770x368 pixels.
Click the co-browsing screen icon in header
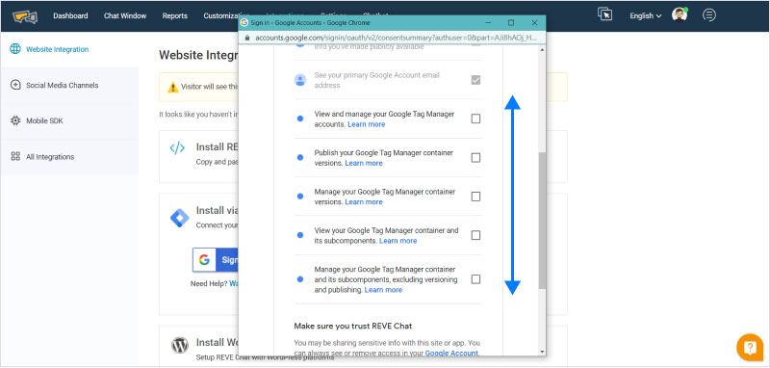(604, 14)
